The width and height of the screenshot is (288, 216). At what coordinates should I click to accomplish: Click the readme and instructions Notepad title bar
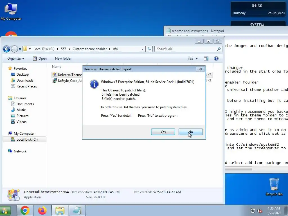click(x=226, y=31)
